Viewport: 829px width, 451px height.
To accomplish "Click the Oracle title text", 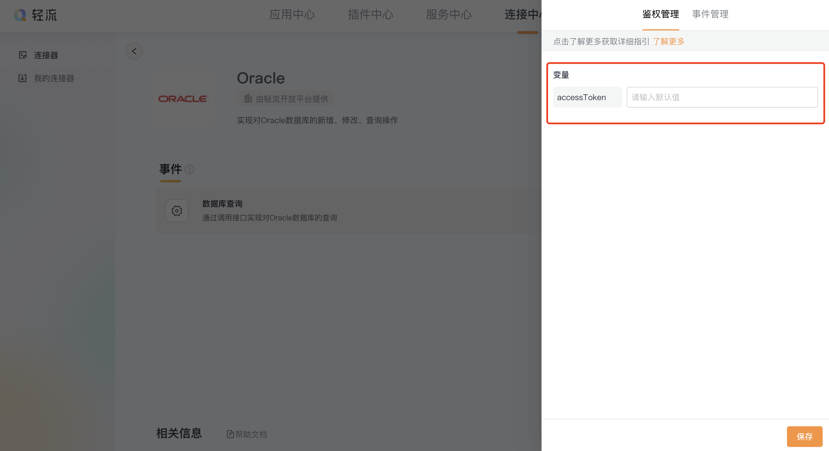I will [x=261, y=78].
